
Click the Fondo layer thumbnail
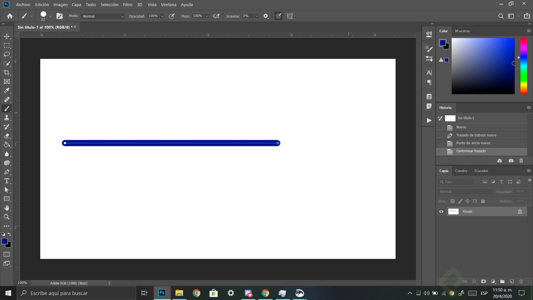tap(453, 212)
